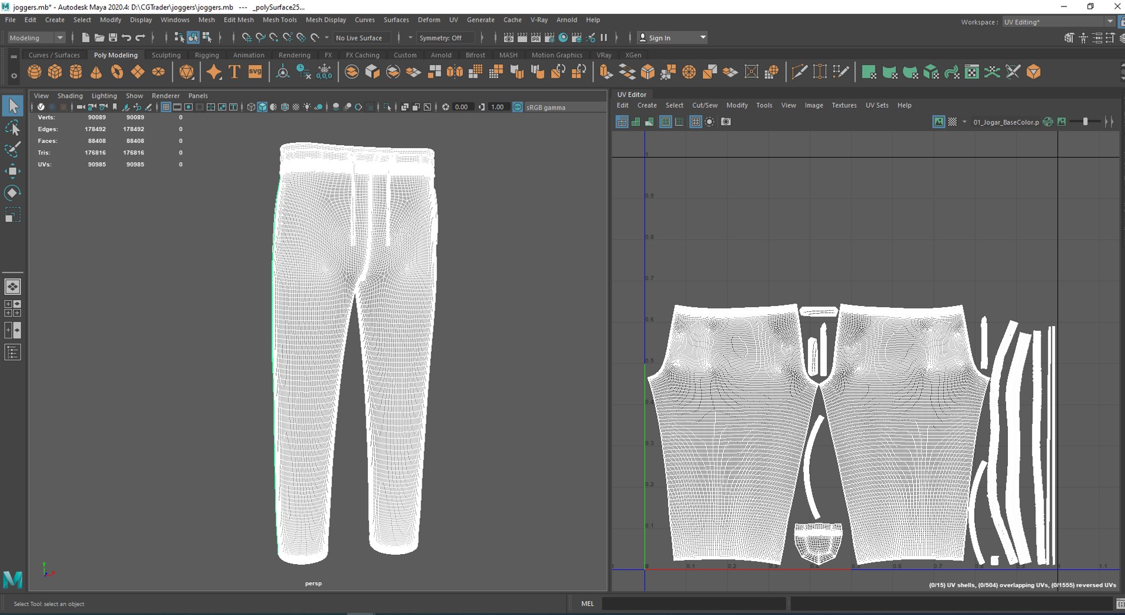Open the UV Sets menu

(877, 105)
